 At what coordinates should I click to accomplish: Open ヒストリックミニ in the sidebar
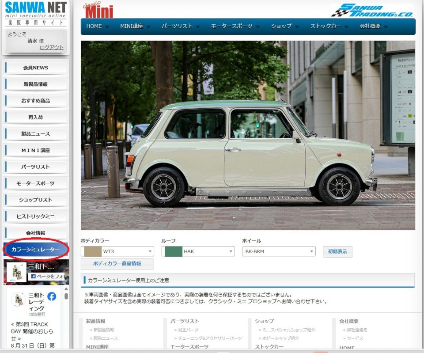[x=35, y=216]
